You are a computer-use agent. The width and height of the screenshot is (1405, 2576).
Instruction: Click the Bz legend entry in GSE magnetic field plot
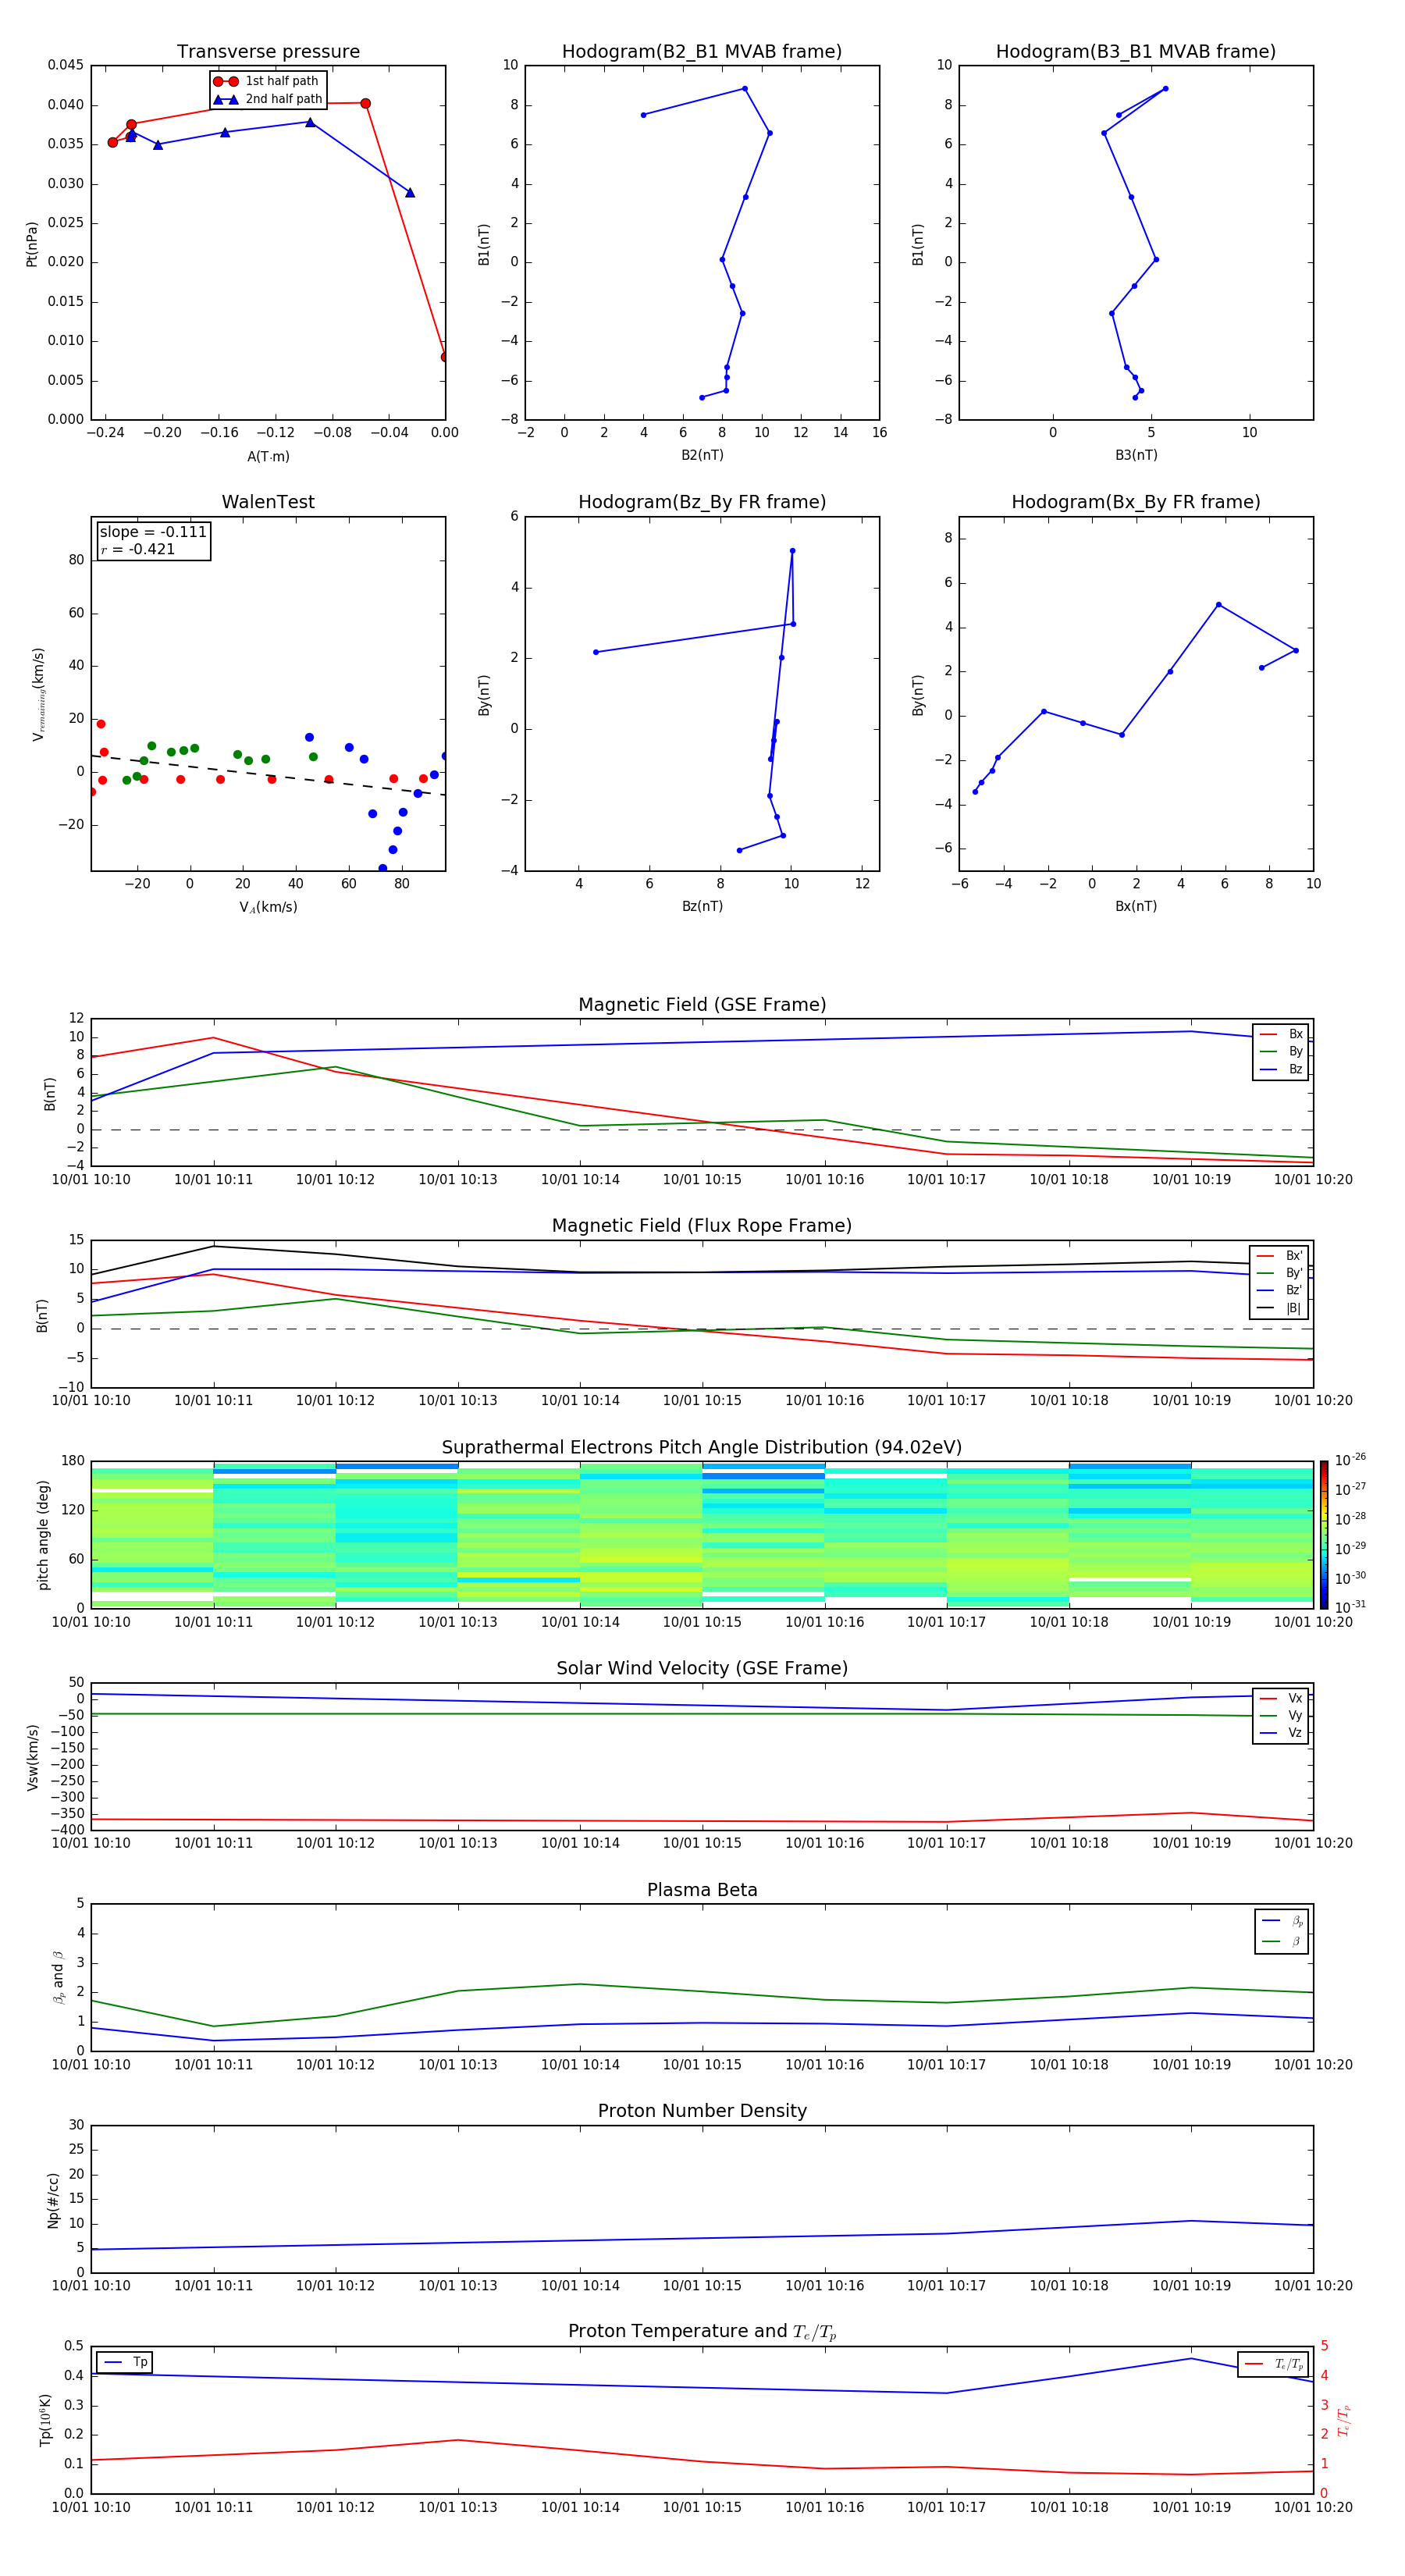click(x=1281, y=1070)
